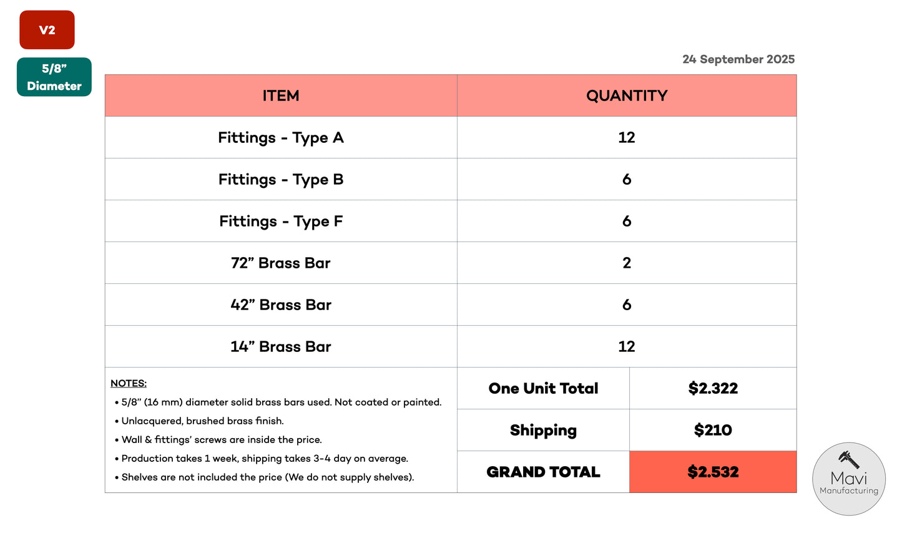
Task: Click the green 5/8" Diameter badge
Action: click(54, 77)
